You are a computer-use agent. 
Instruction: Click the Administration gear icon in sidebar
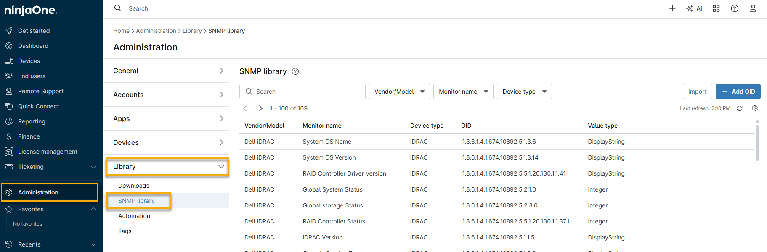tap(9, 192)
